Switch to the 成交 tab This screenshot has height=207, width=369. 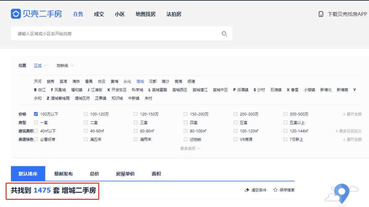[99, 14]
